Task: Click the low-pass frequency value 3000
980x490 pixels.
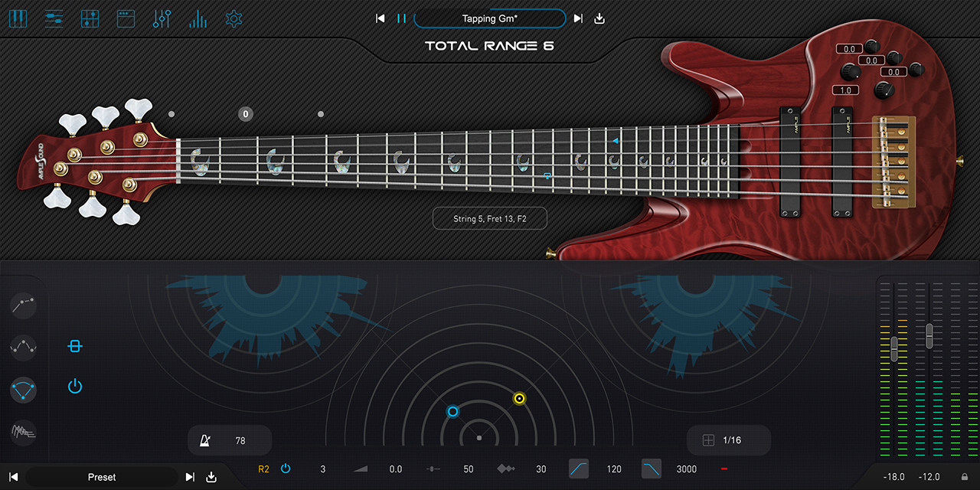Action: [687, 469]
